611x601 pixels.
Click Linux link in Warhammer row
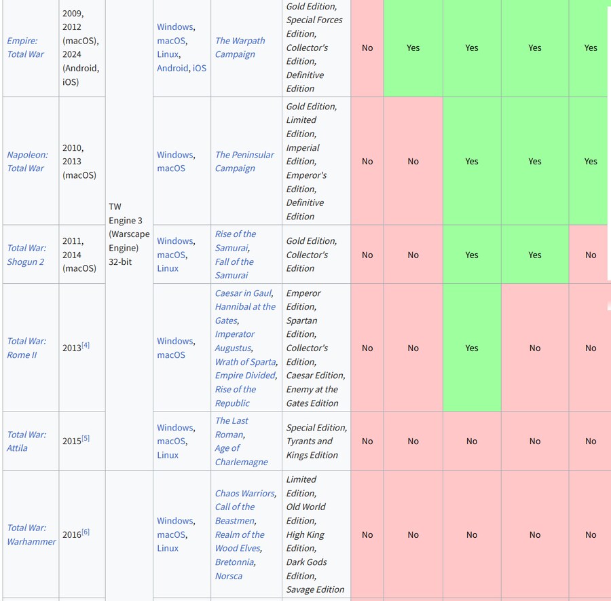pyautogui.click(x=168, y=549)
